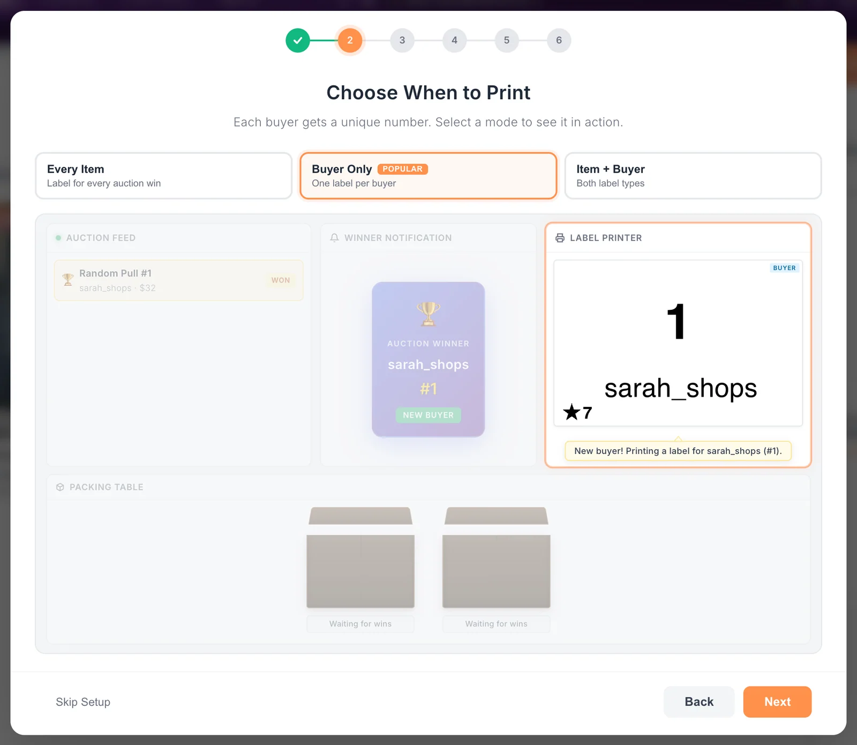The width and height of the screenshot is (857, 745).
Task: Click the Winner Notification bell icon
Action: point(334,237)
